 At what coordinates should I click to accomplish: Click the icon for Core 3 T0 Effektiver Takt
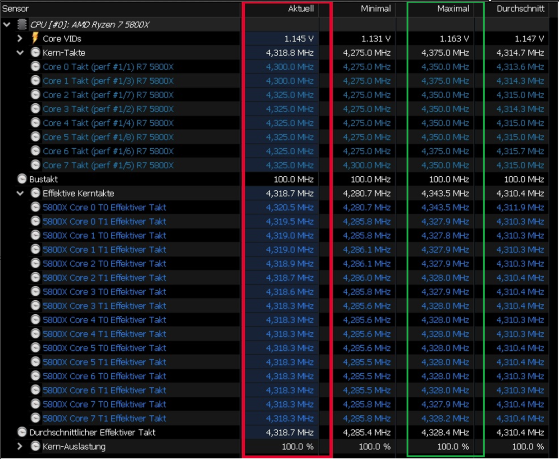click(x=35, y=291)
